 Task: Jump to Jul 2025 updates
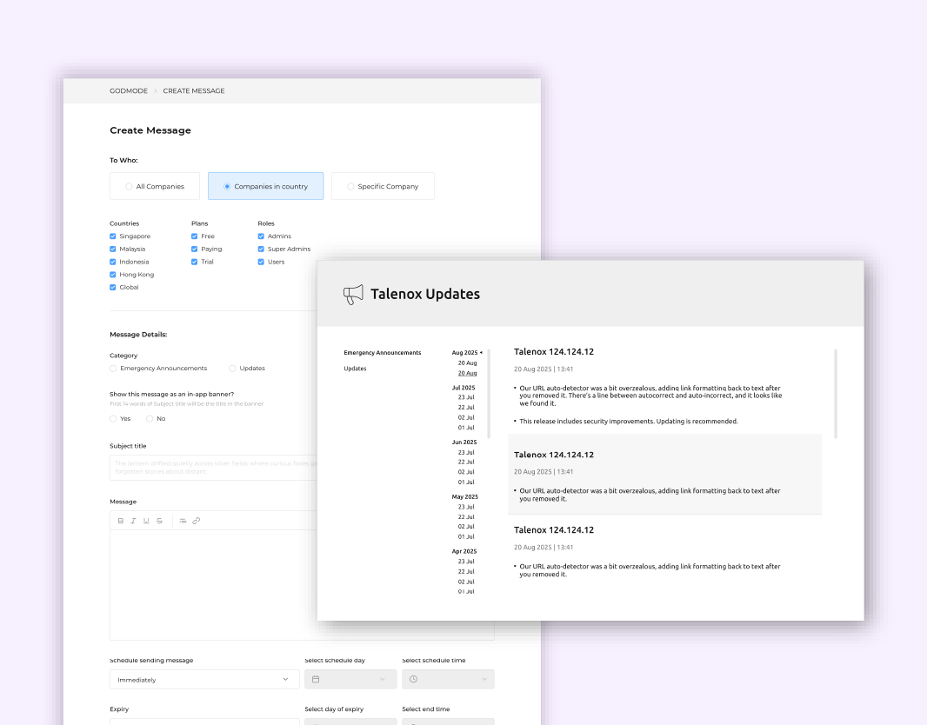(x=463, y=389)
